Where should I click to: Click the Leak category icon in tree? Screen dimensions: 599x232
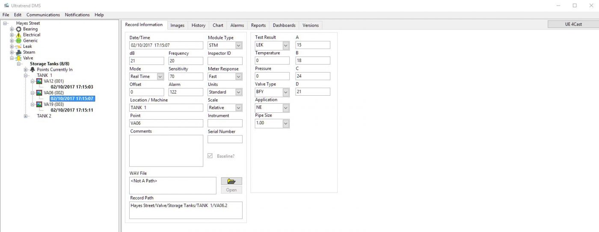pyautogui.click(x=19, y=47)
